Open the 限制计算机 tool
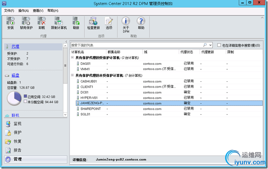The width and height of the screenshot is (268, 169). (59, 21)
